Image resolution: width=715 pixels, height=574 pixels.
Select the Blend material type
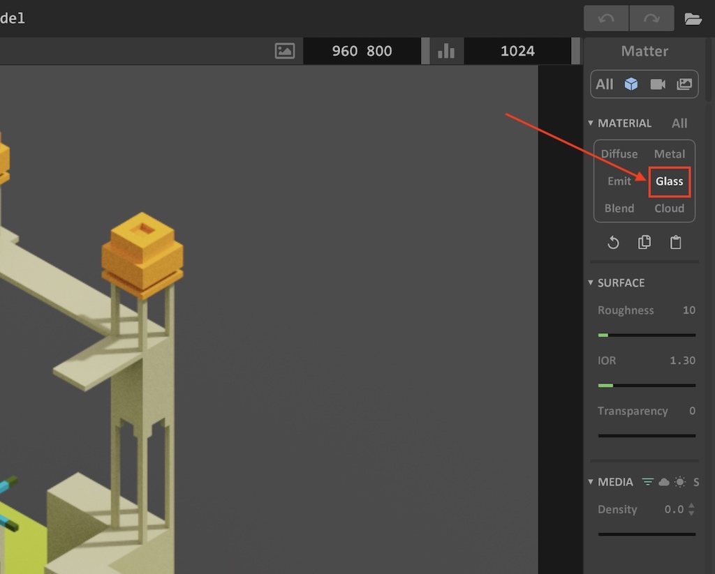click(x=619, y=209)
